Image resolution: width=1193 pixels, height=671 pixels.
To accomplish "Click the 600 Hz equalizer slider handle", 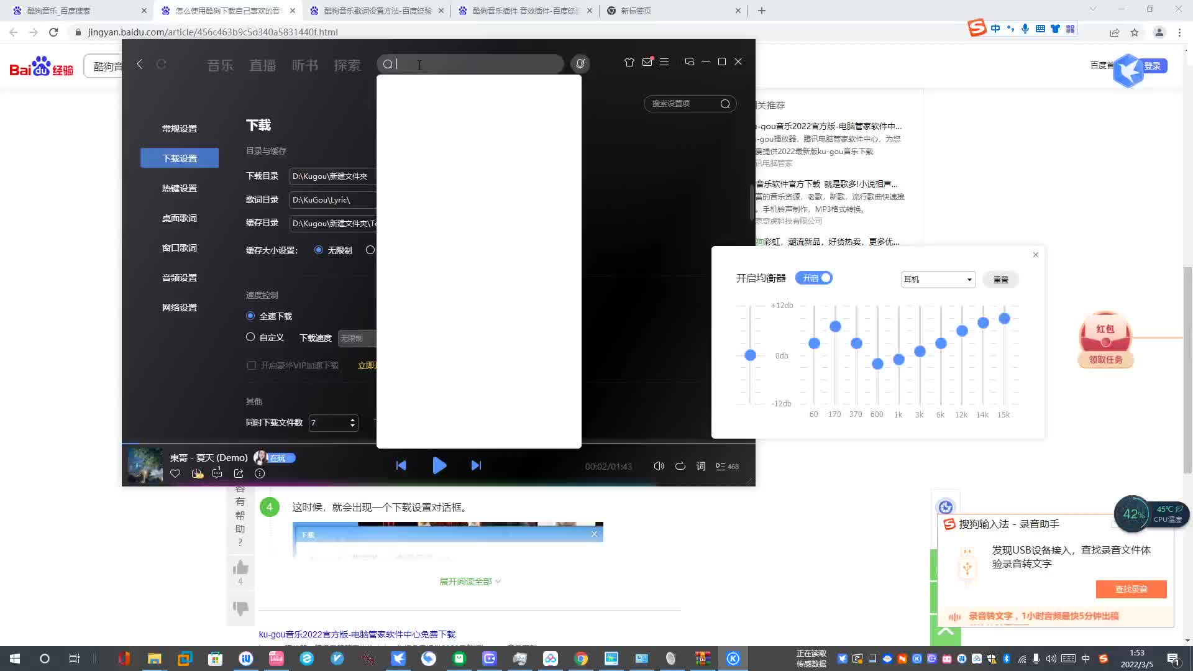I will click(877, 363).
